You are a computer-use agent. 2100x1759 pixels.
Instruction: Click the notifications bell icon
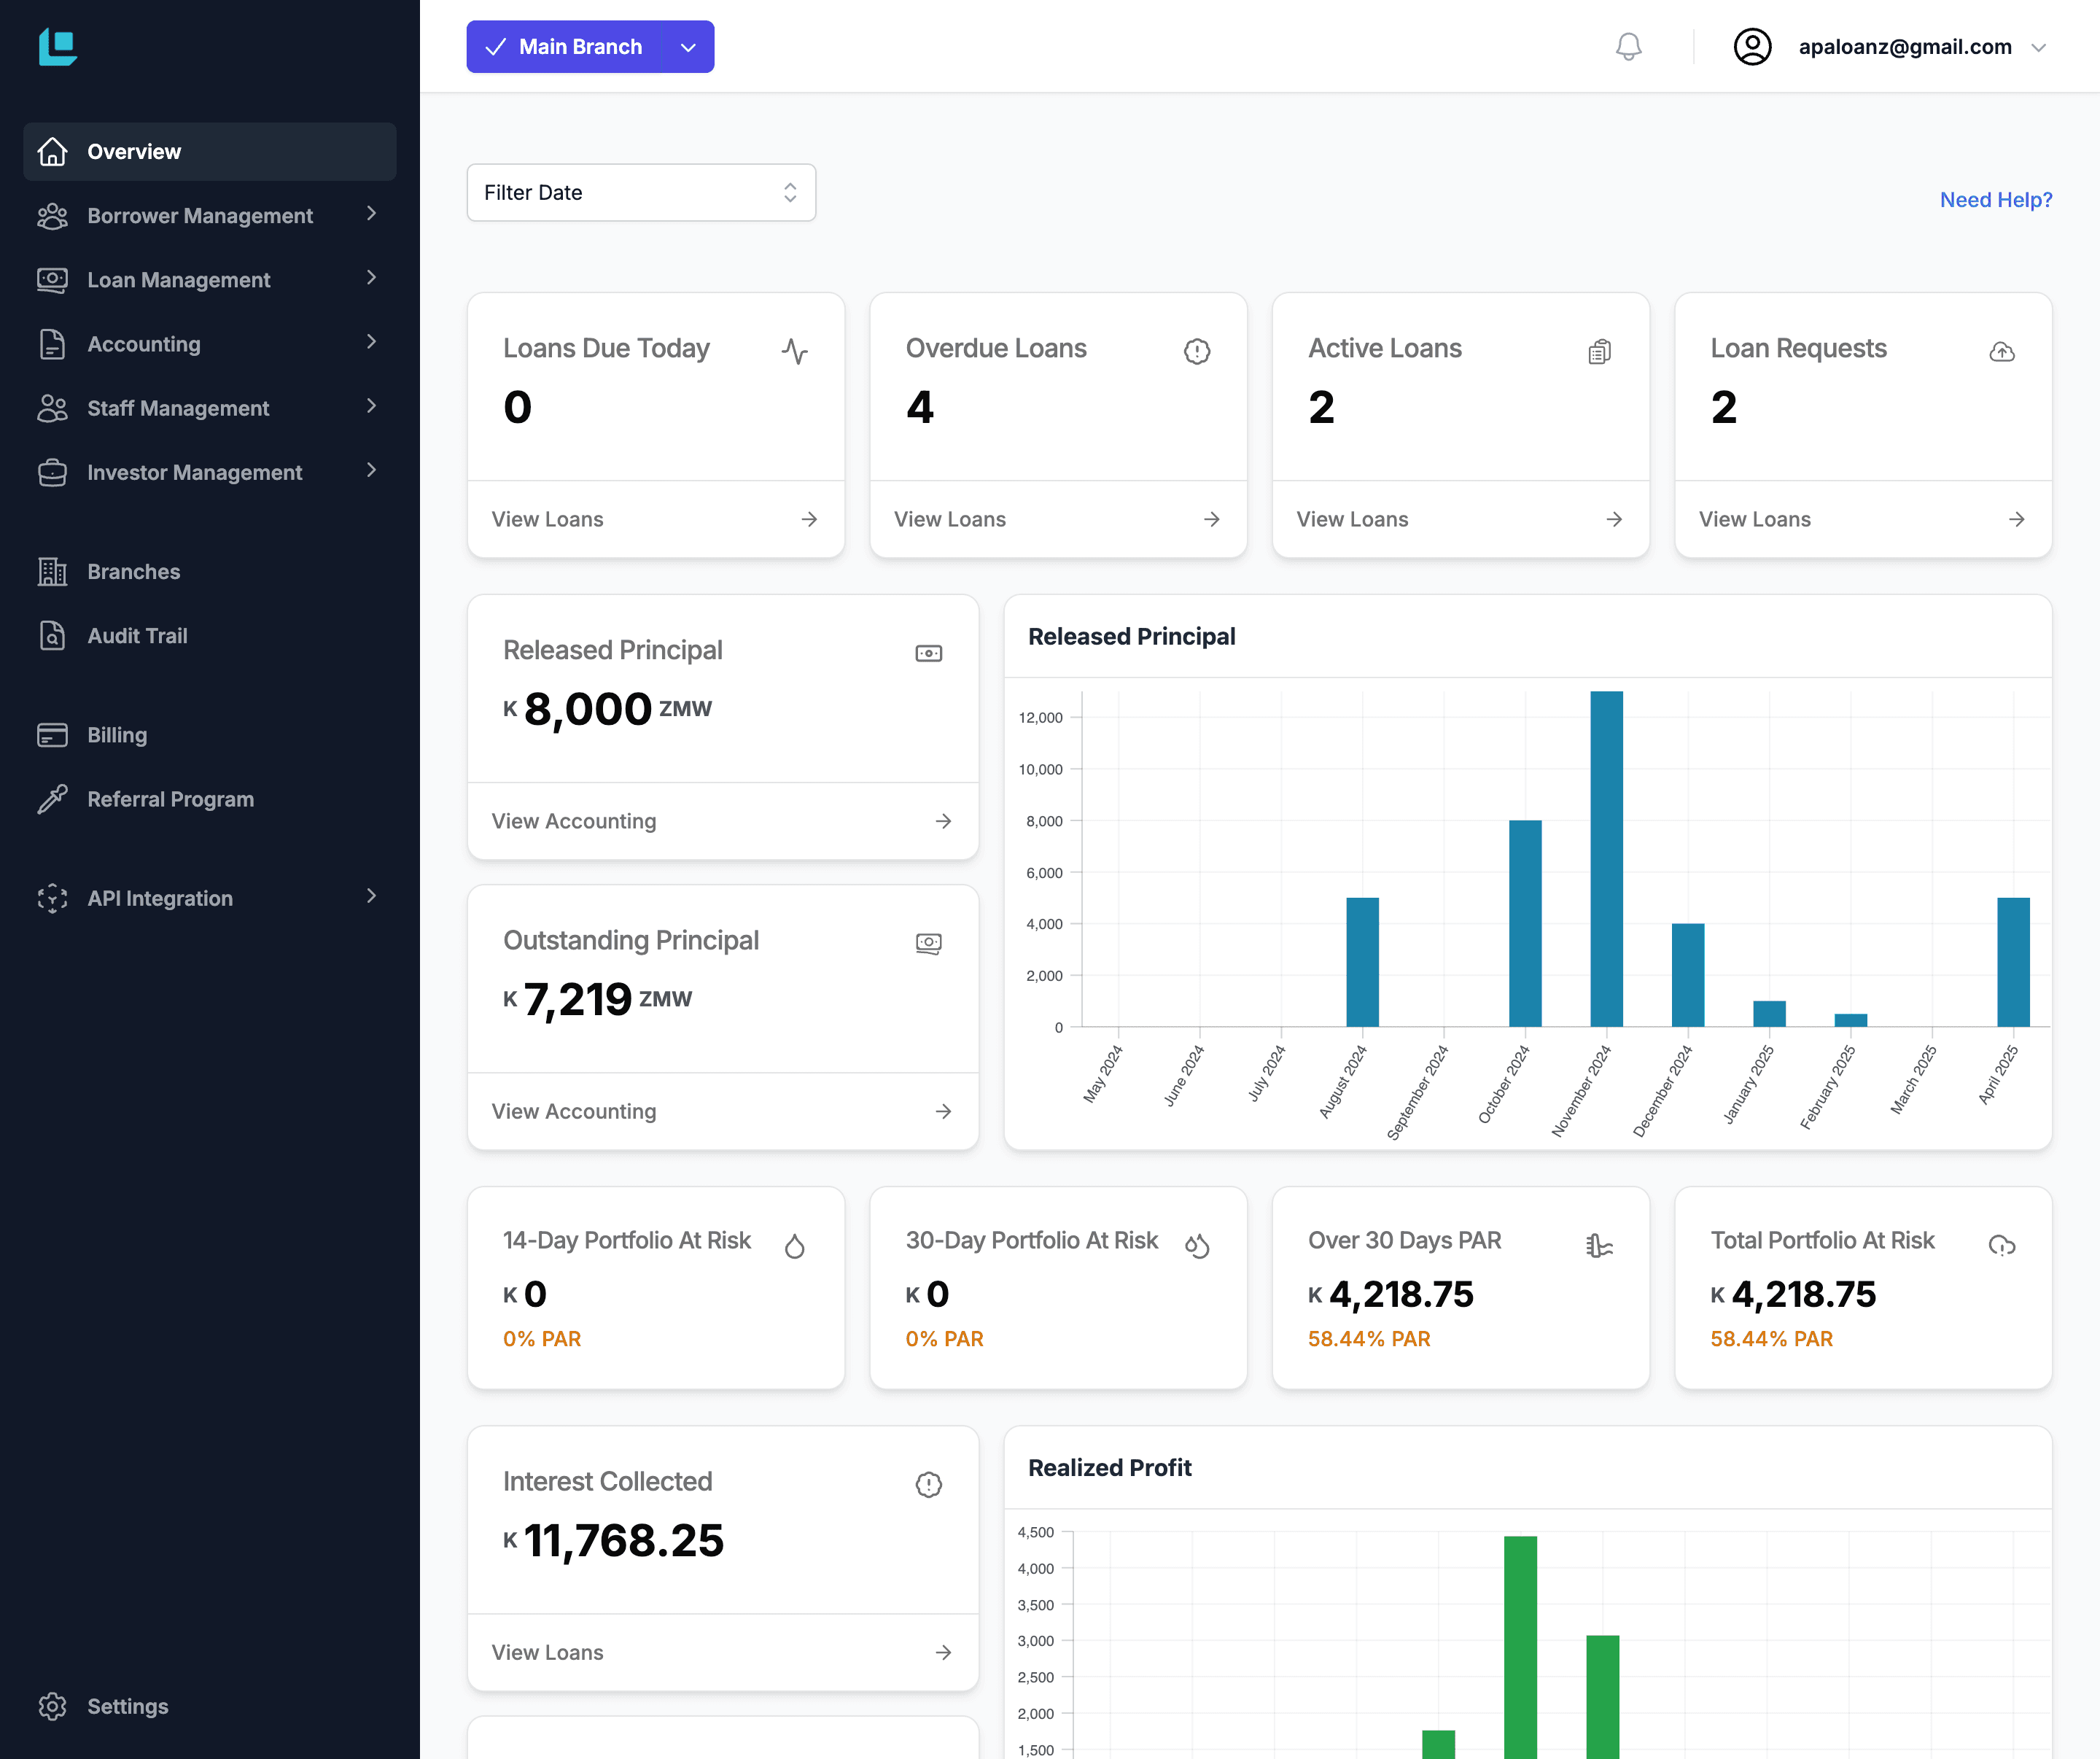tap(1628, 46)
